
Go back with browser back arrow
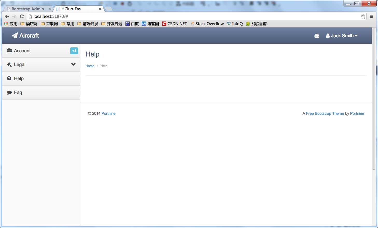click(7, 16)
